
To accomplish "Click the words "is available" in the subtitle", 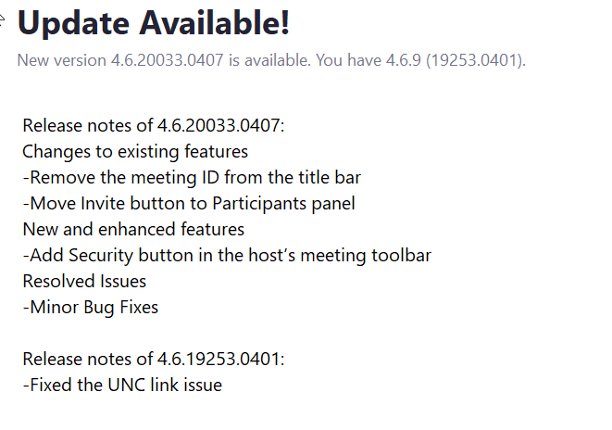I will click(269, 60).
